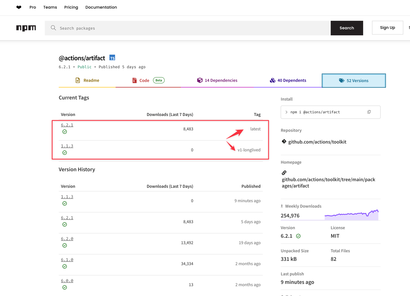Select the 52 Versions tab

pyautogui.click(x=354, y=81)
